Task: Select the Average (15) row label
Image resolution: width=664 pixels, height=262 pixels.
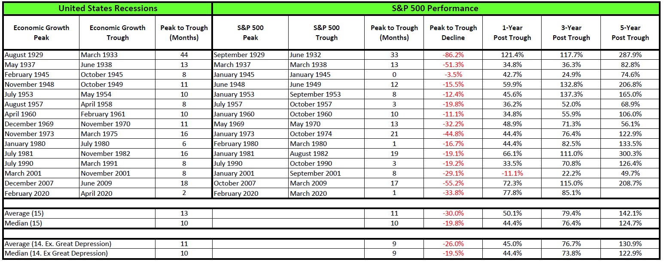Action: pos(41,213)
